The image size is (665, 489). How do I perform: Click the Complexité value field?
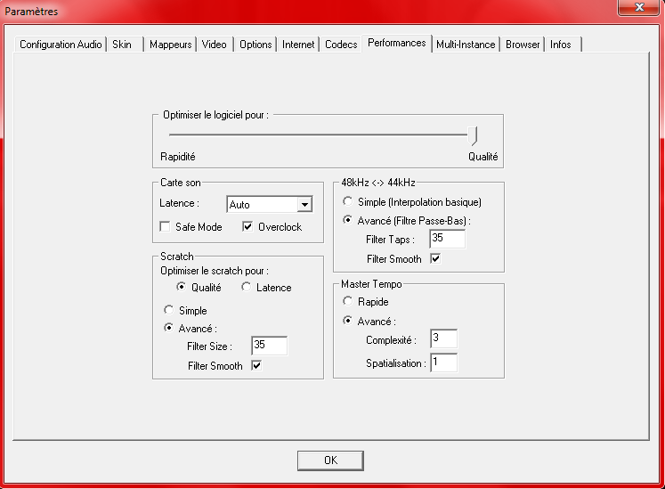click(443, 338)
